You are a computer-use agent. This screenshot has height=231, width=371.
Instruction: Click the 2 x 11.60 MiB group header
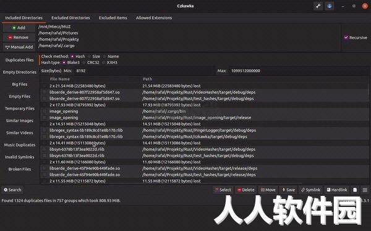click(x=205, y=162)
